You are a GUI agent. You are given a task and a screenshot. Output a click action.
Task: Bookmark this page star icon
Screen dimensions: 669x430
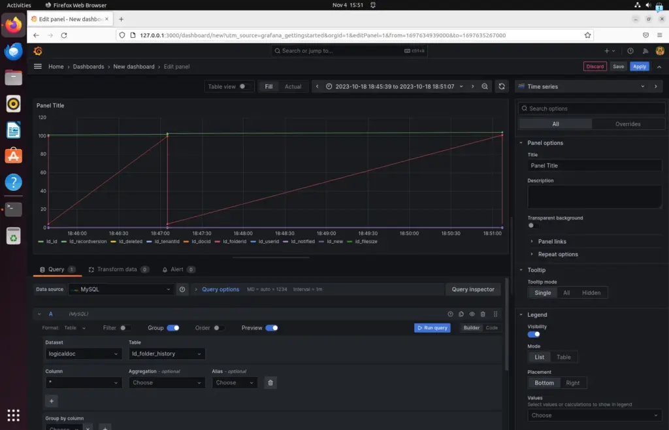click(x=587, y=35)
